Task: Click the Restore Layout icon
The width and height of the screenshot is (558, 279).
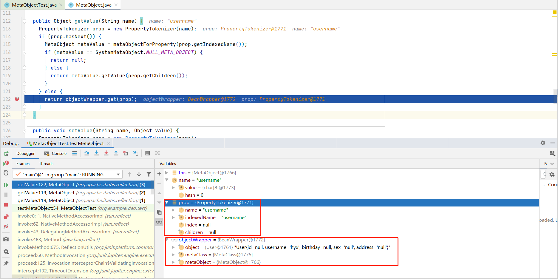Action: click(552, 153)
